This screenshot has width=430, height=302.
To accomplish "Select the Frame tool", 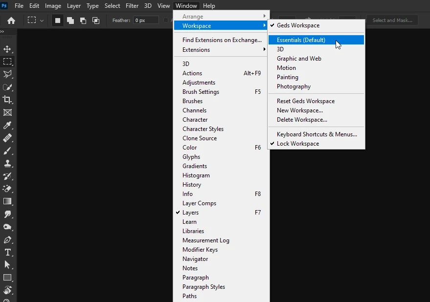I will 7,112.
